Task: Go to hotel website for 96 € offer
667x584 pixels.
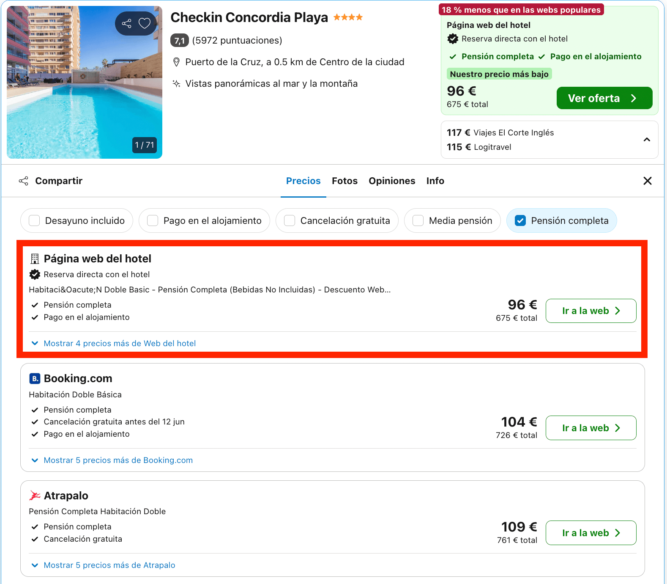Action: tap(591, 311)
